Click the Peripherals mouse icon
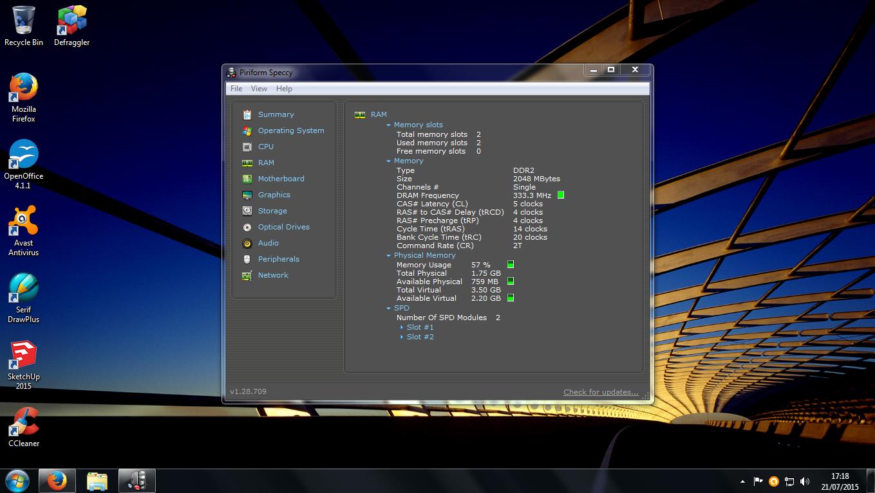Image resolution: width=875 pixels, height=493 pixels. (247, 259)
